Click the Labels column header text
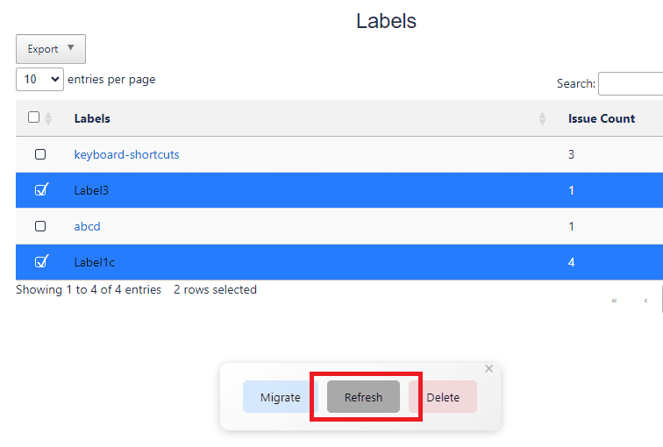This screenshot has height=447, width=663. point(92,118)
